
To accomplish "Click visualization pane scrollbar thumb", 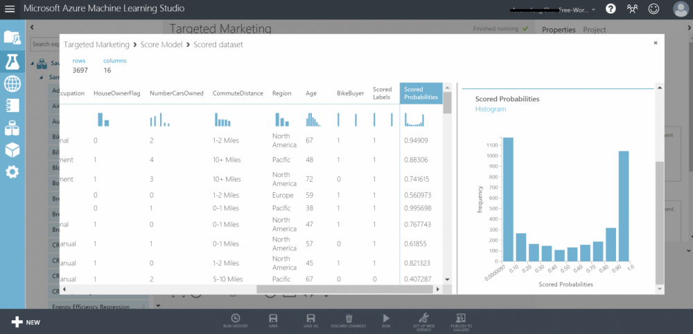I will click(660, 223).
